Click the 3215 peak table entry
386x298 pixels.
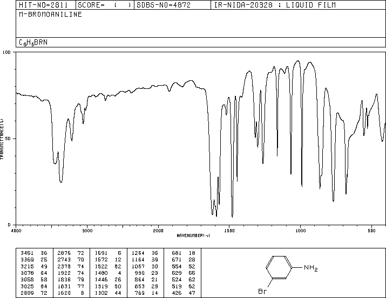coord(34,266)
